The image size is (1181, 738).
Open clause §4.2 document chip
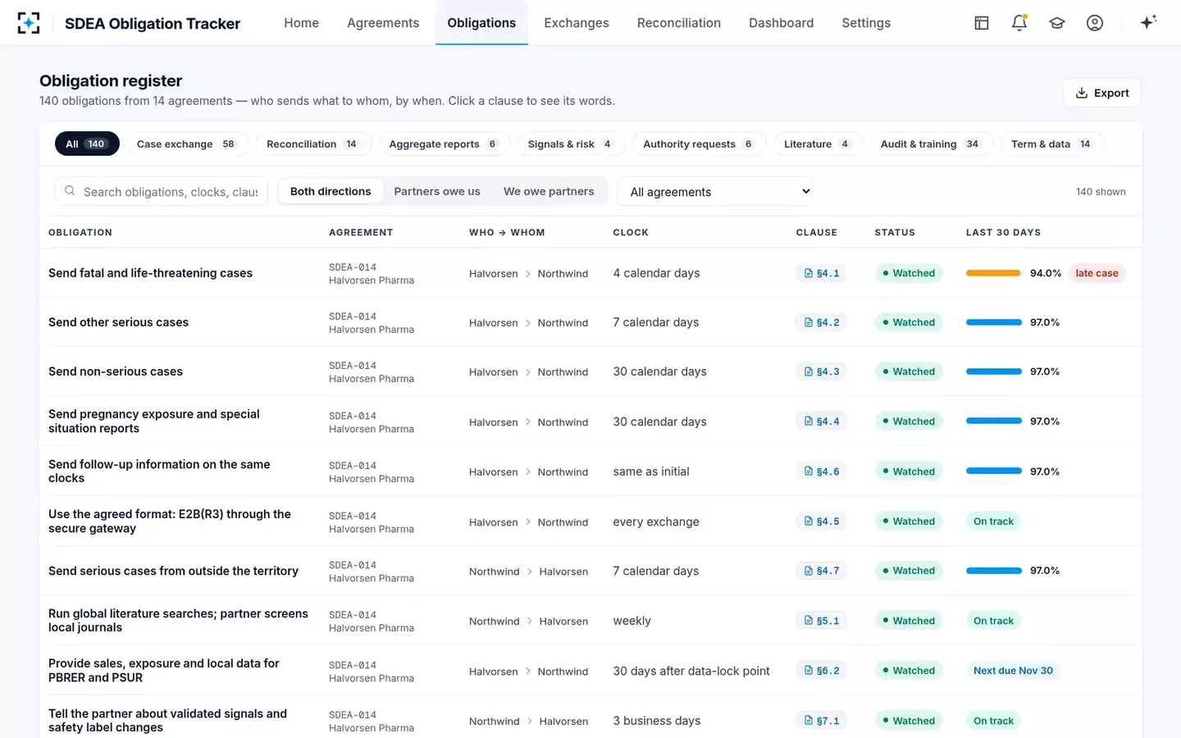point(822,322)
